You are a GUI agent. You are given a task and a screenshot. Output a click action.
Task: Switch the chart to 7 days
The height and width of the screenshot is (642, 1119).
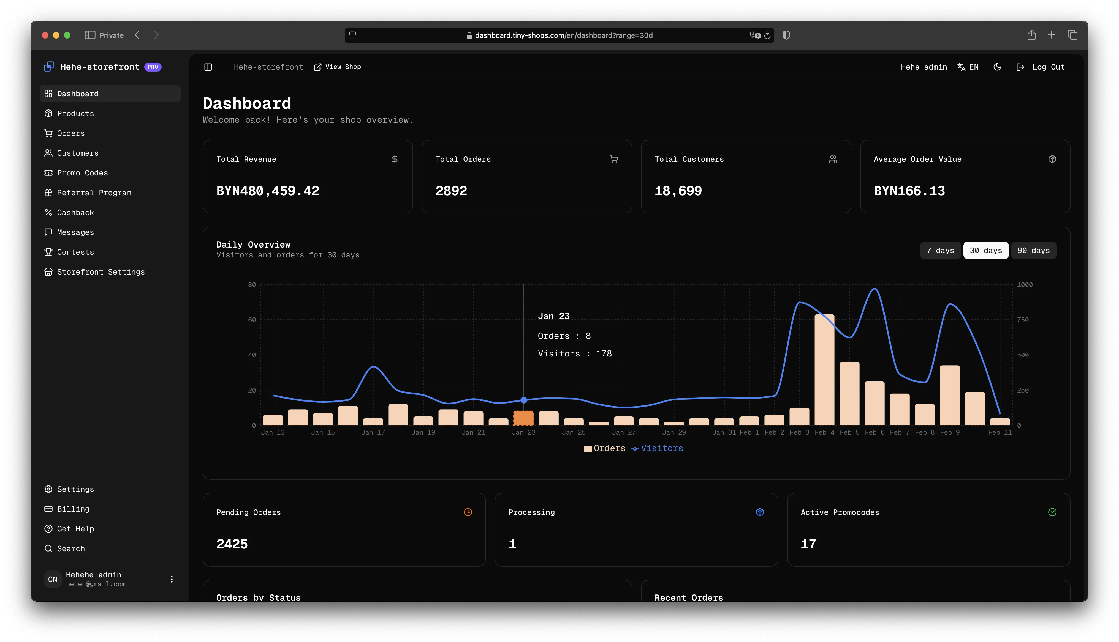click(x=940, y=250)
